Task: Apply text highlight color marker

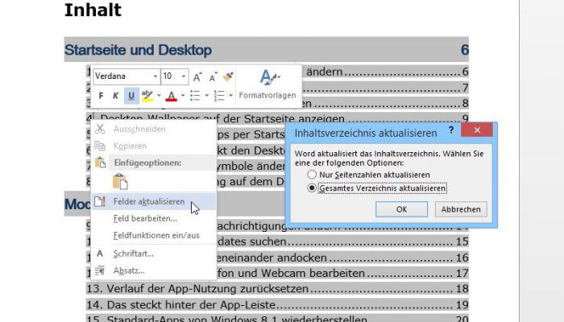Action: (x=147, y=96)
